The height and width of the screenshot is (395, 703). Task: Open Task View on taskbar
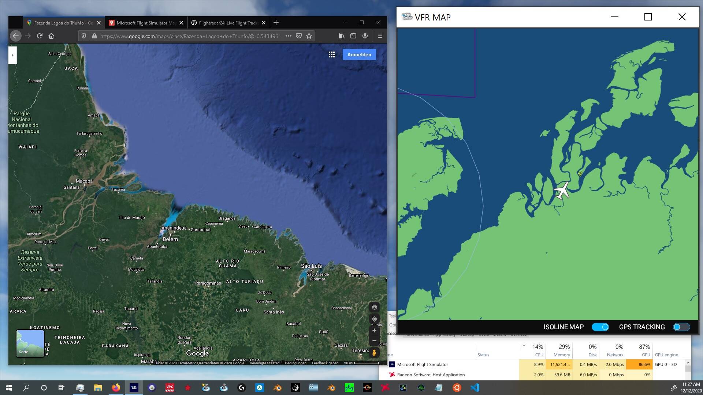pos(62,388)
